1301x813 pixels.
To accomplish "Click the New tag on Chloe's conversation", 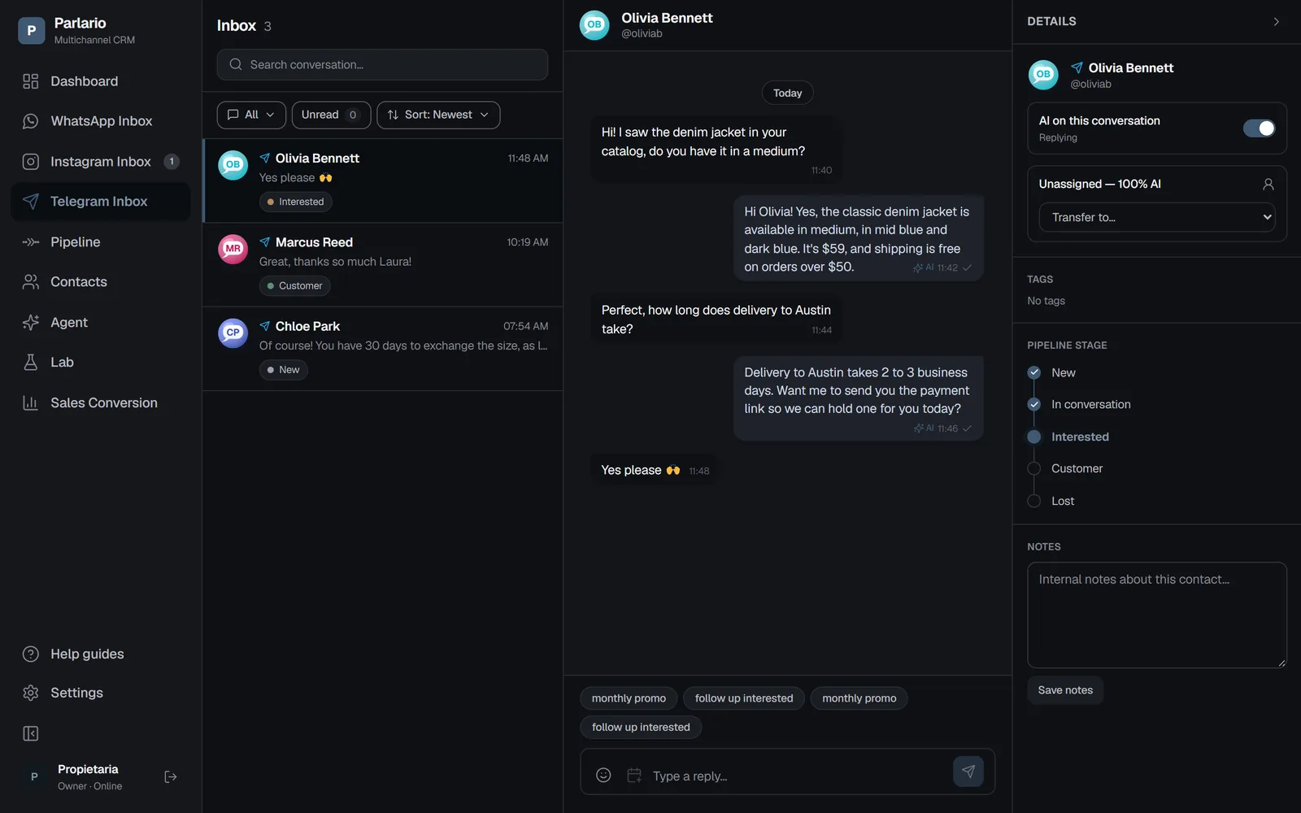I will [x=284, y=370].
